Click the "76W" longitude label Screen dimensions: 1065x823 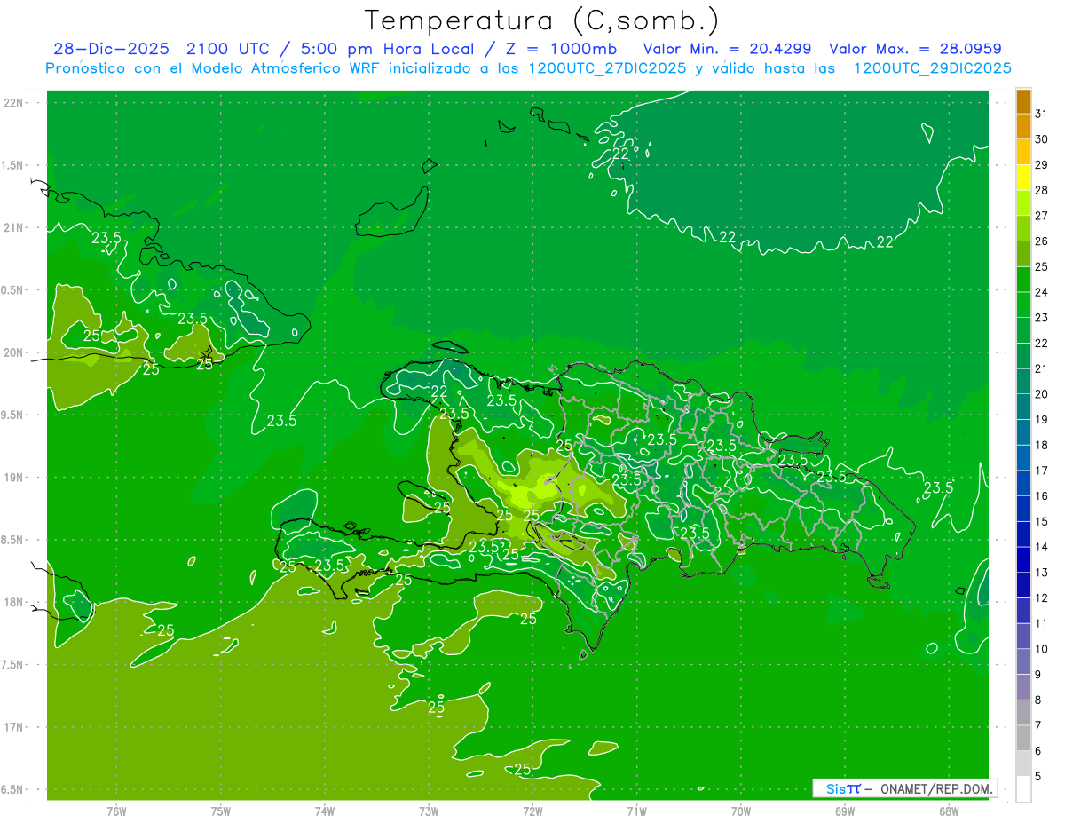[x=116, y=811]
